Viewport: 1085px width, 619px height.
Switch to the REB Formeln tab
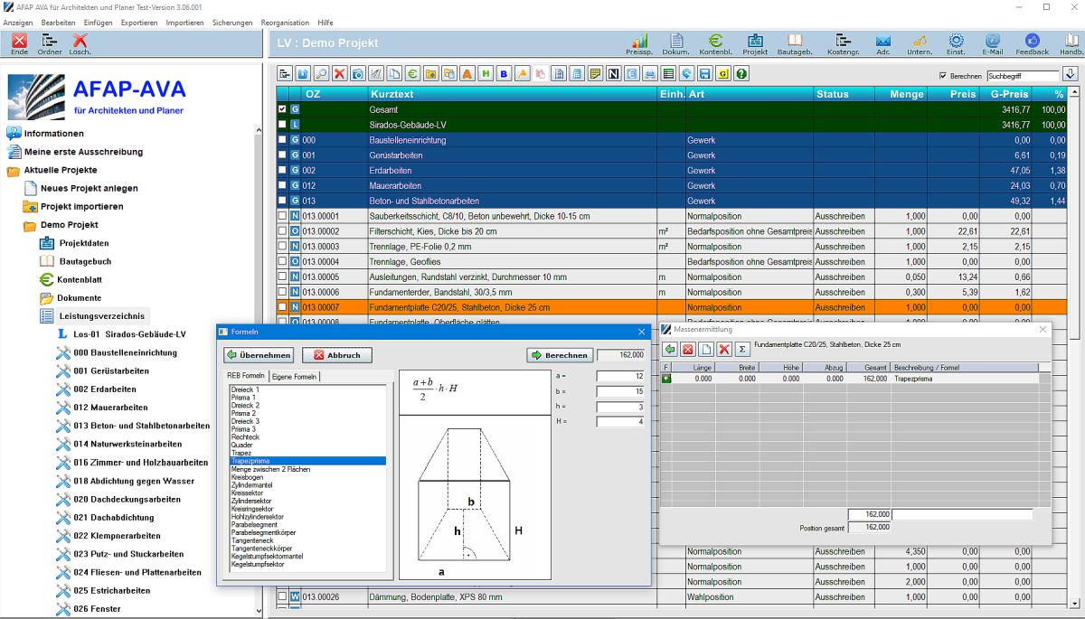click(x=246, y=376)
